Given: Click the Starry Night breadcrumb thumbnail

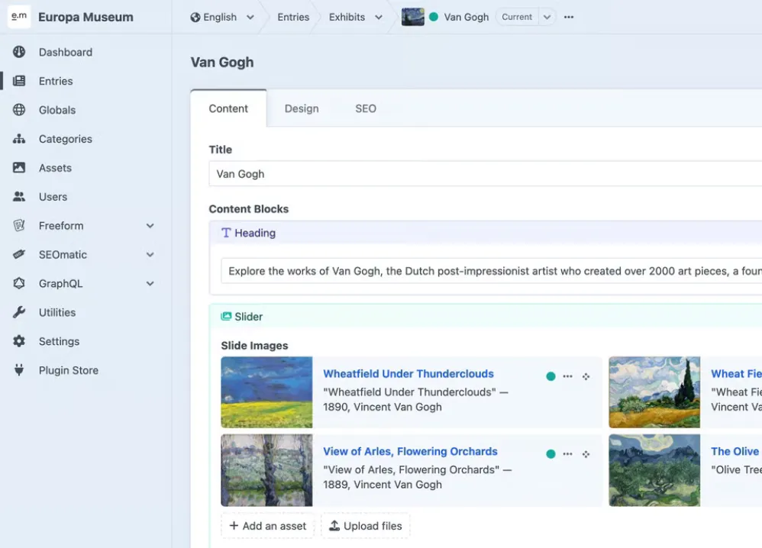Looking at the screenshot, I should coord(412,17).
